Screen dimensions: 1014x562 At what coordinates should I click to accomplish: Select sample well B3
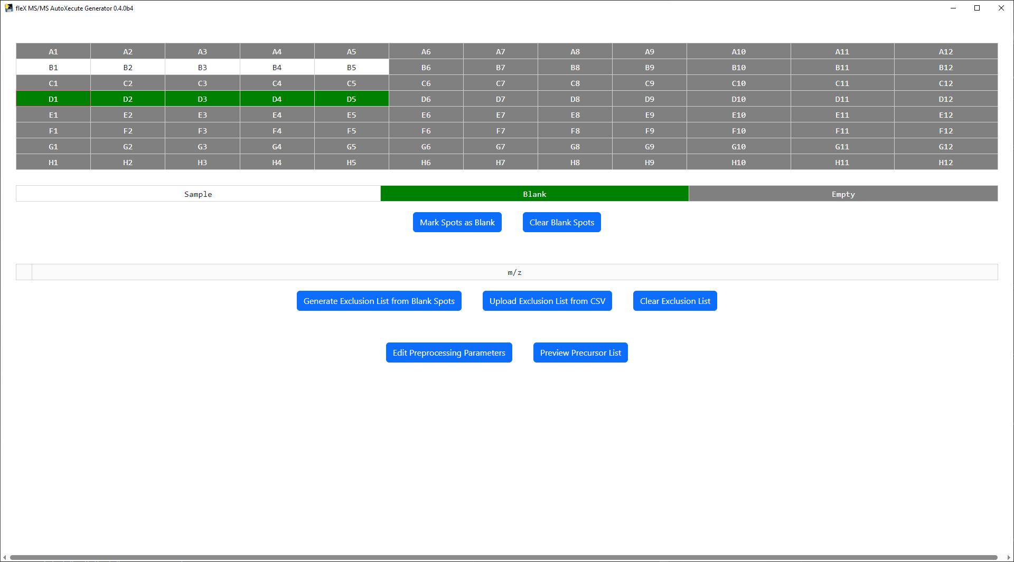tap(203, 67)
